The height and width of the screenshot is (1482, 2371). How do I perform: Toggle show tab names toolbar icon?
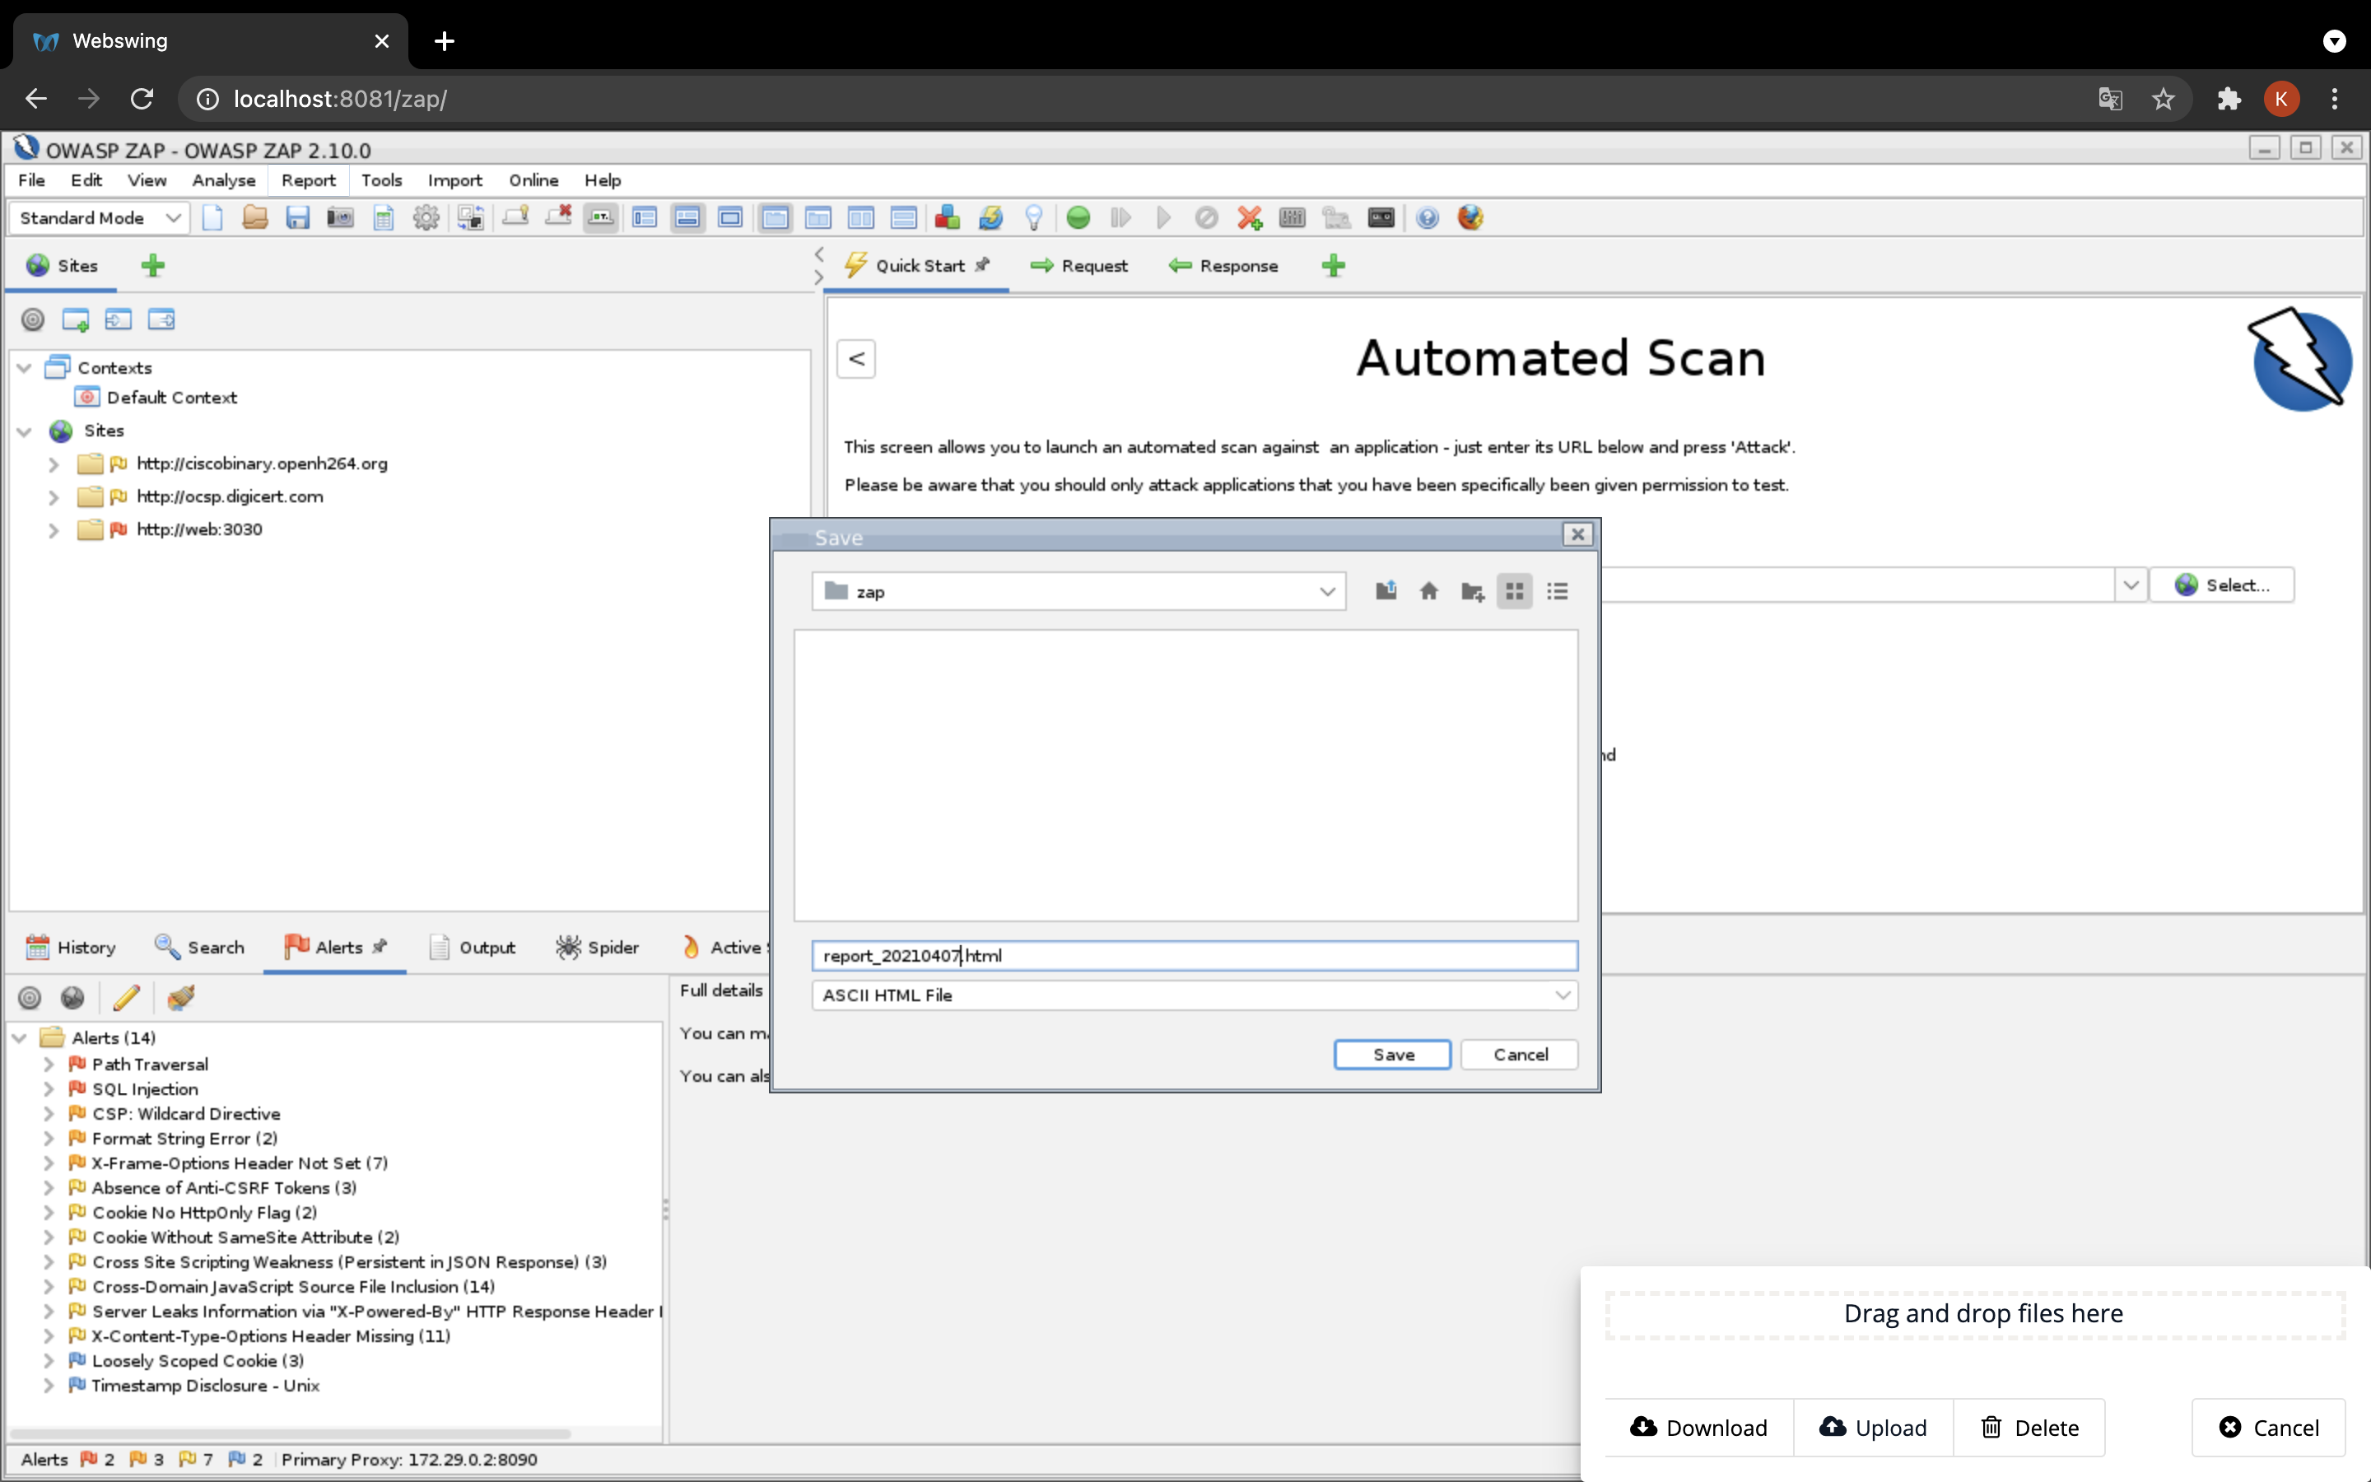point(601,217)
